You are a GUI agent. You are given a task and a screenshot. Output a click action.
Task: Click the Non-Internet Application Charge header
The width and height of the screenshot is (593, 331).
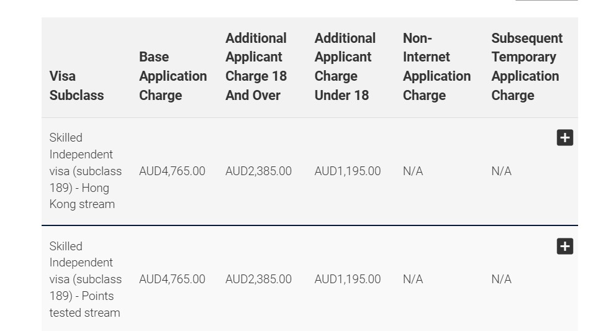click(437, 66)
